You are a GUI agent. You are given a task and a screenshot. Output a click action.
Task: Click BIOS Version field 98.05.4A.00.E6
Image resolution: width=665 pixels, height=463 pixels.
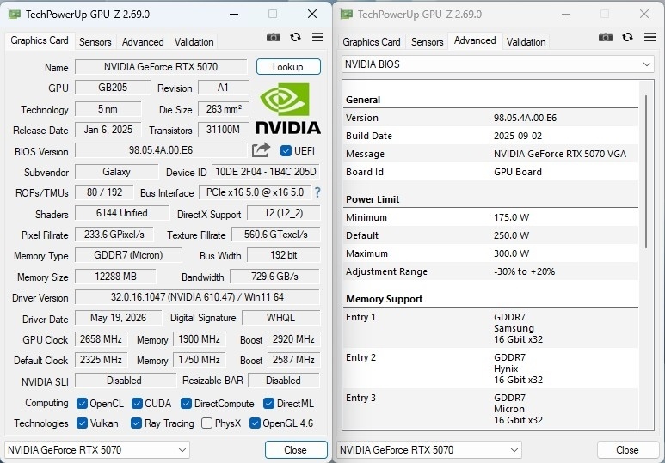[x=161, y=150]
